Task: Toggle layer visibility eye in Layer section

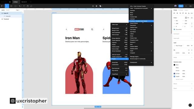Action: [192, 46]
